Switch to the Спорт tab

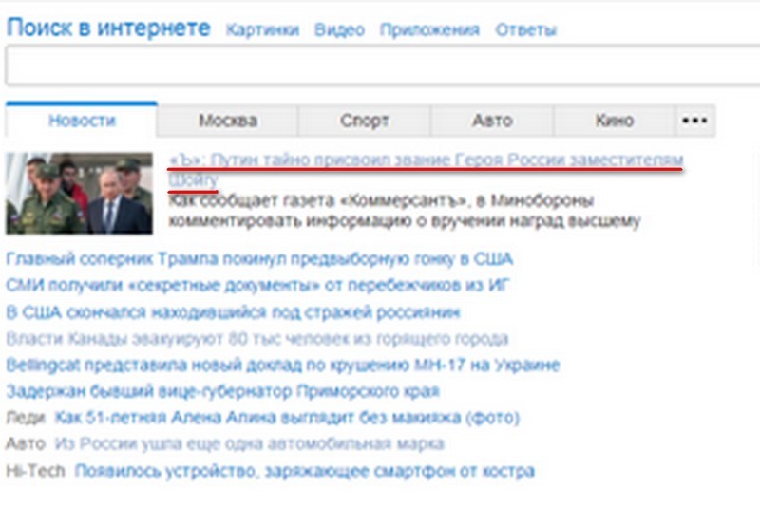(x=364, y=121)
